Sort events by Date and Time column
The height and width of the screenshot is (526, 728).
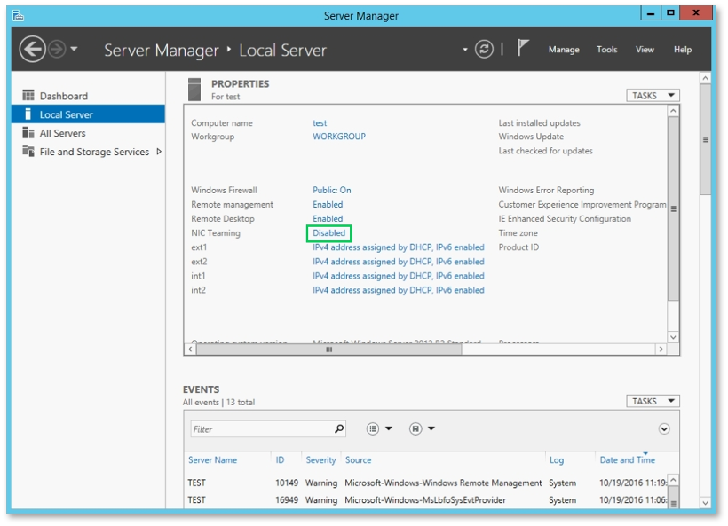tap(628, 460)
